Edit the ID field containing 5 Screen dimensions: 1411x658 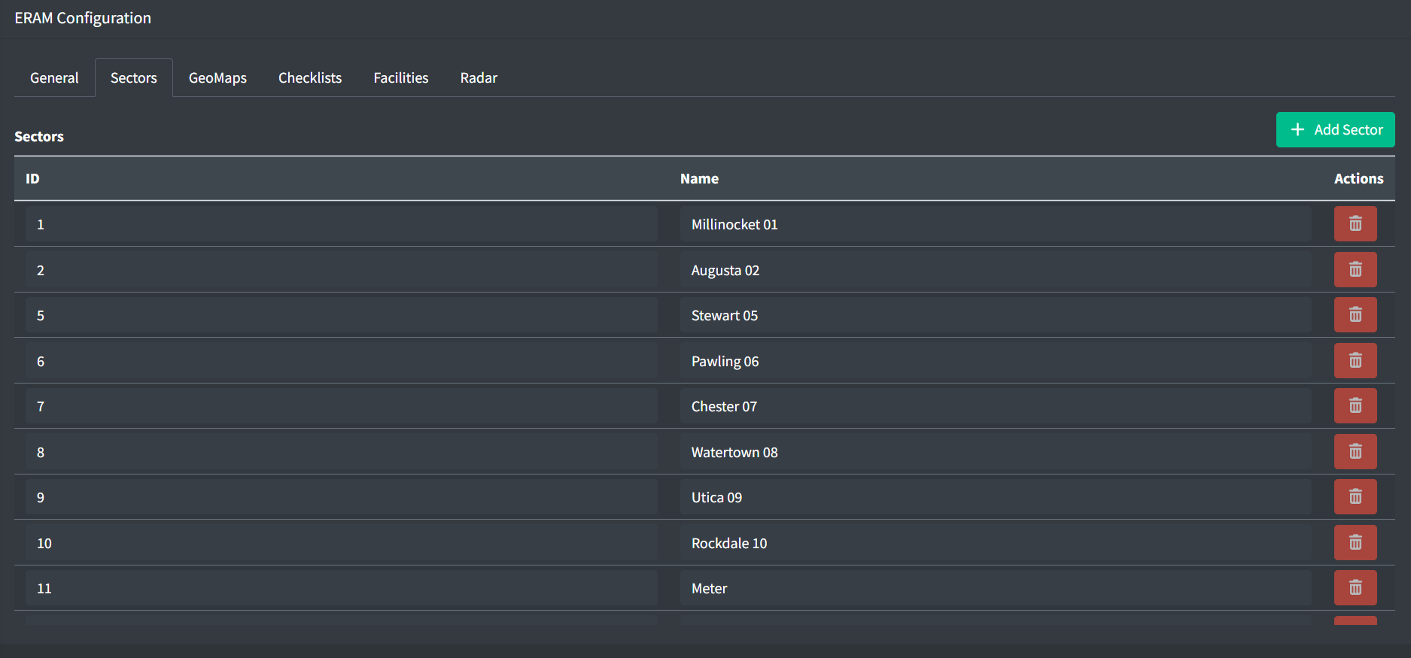click(x=342, y=315)
